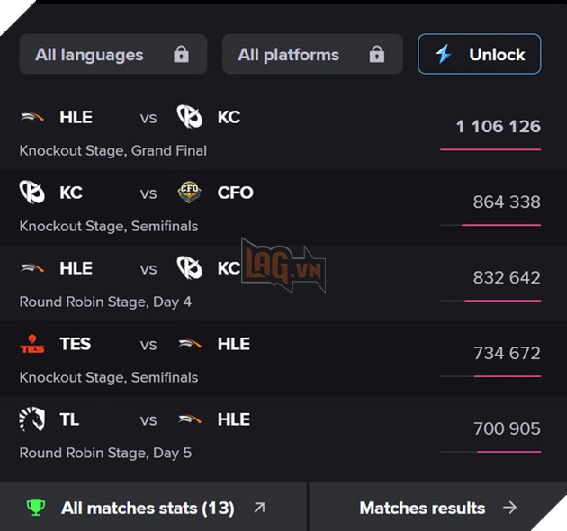The image size is (567, 531).
Task: Click the Team Liquid horse logo
Action: 32,419
